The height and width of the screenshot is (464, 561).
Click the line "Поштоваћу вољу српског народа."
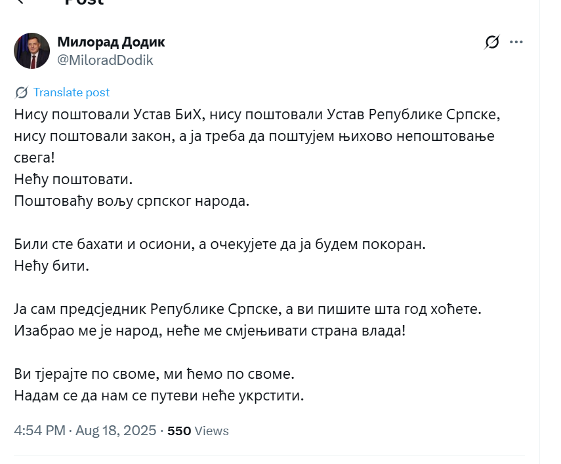click(x=132, y=201)
